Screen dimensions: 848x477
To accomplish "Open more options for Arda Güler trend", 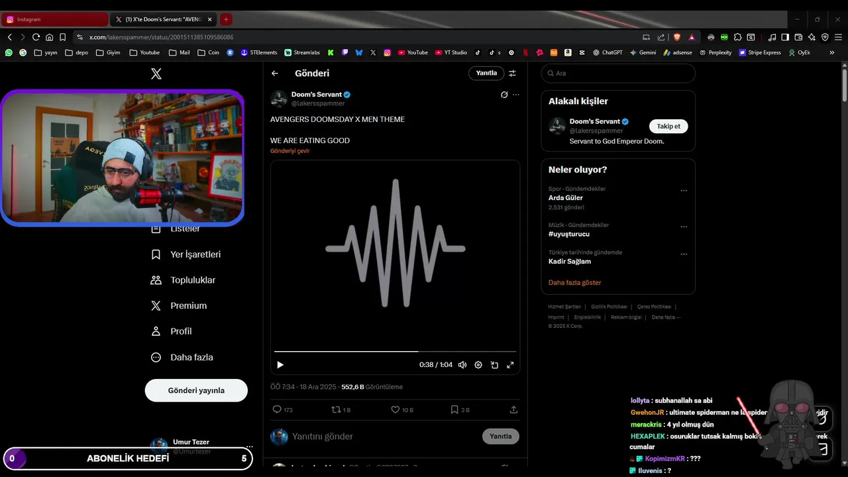I will (684, 191).
